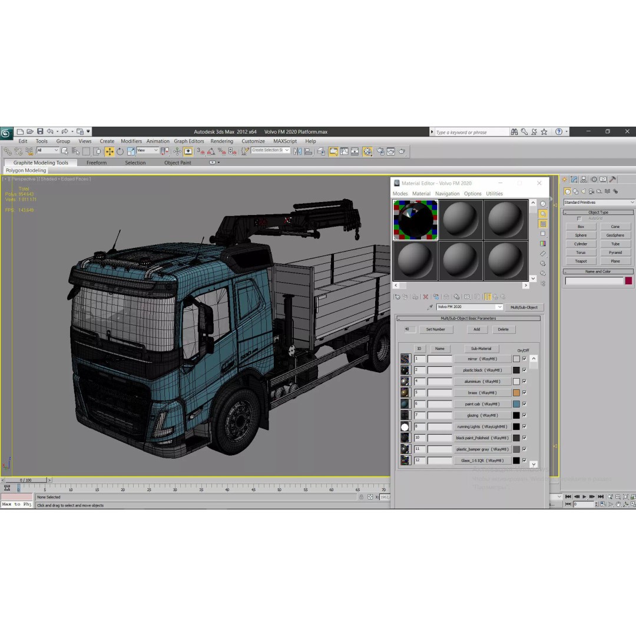Viewport: 636px width, 636px height.
Task: Open Render Setup icon
Action: coord(380,151)
